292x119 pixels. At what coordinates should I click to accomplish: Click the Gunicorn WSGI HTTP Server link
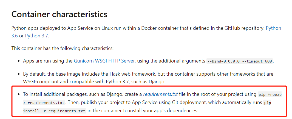(x=104, y=61)
